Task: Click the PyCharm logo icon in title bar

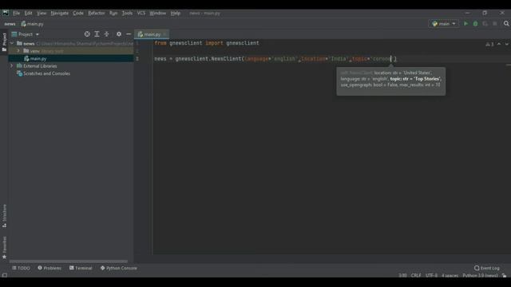Action: coord(6,13)
